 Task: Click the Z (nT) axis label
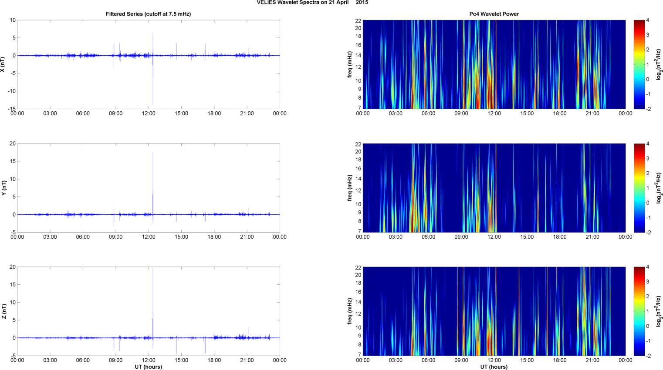point(4,311)
